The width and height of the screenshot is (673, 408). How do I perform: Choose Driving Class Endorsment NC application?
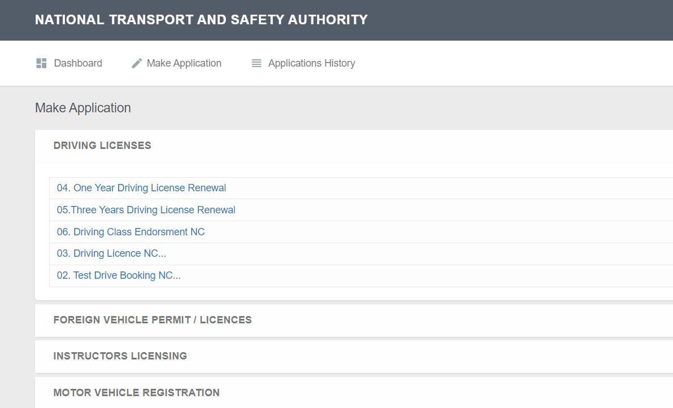tap(131, 232)
